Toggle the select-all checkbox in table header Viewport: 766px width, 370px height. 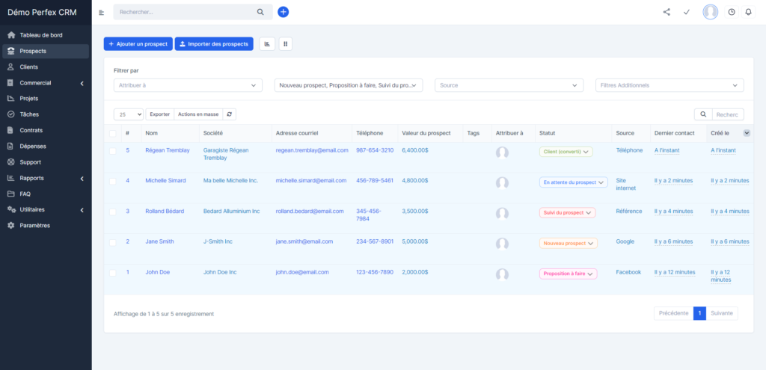point(113,133)
